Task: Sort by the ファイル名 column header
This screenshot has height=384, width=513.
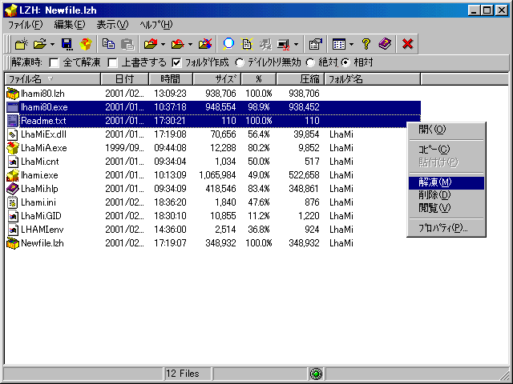Action: click(53, 79)
